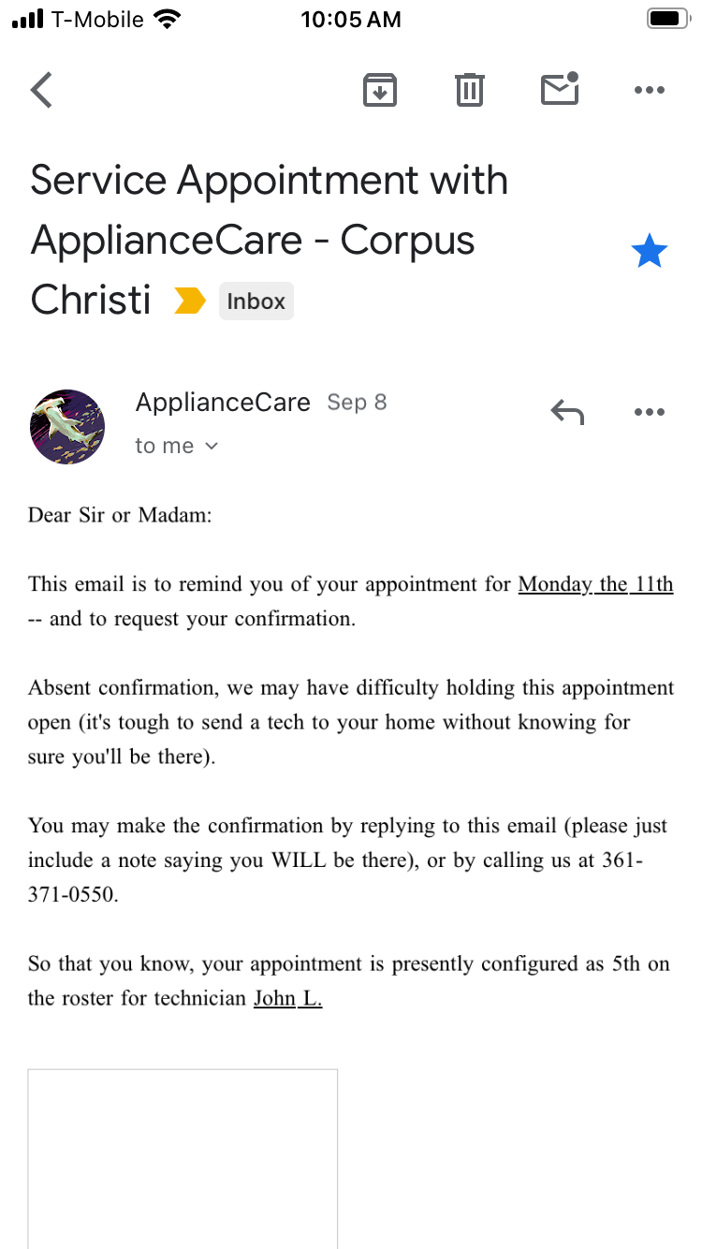Tap the yellow importance marker
Viewport: 702px width, 1249px height.
click(190, 301)
